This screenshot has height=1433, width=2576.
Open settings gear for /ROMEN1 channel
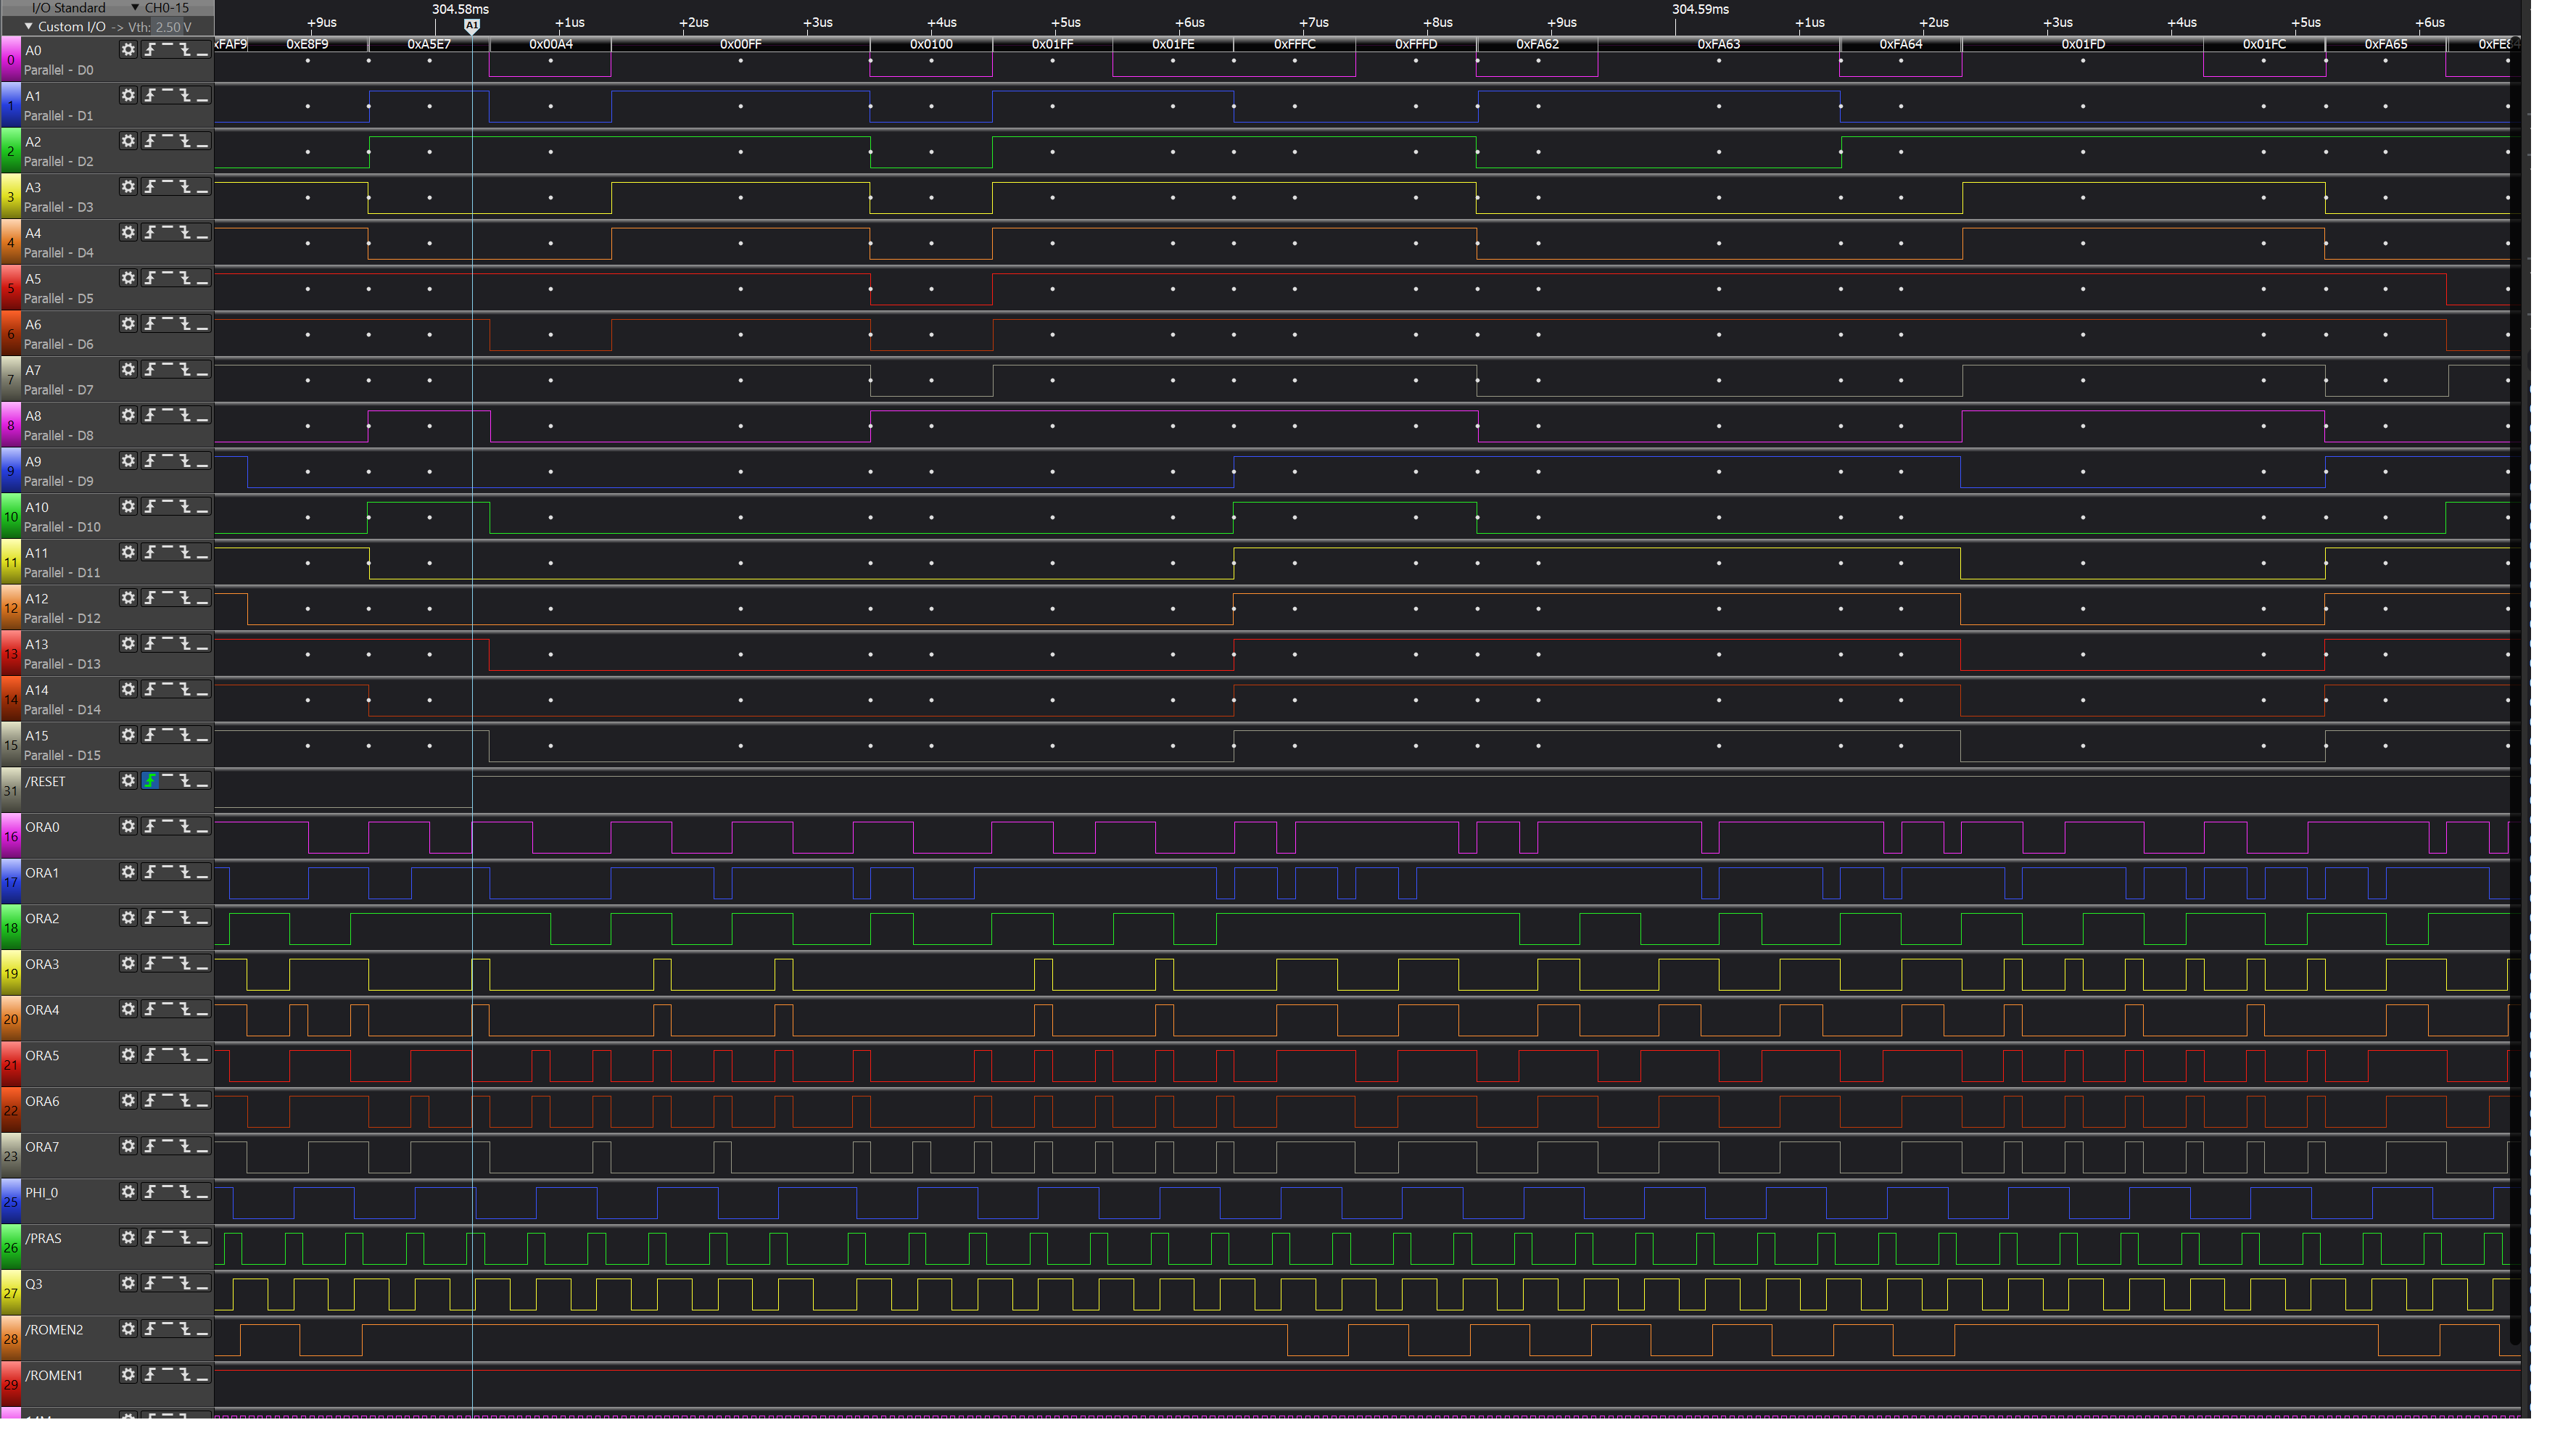point(128,1374)
